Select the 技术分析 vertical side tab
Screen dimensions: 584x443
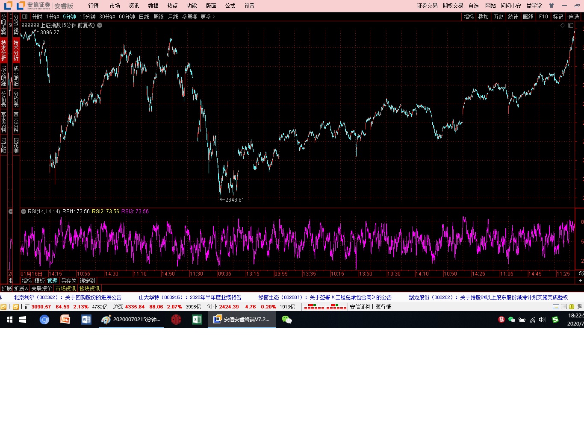tap(16, 50)
